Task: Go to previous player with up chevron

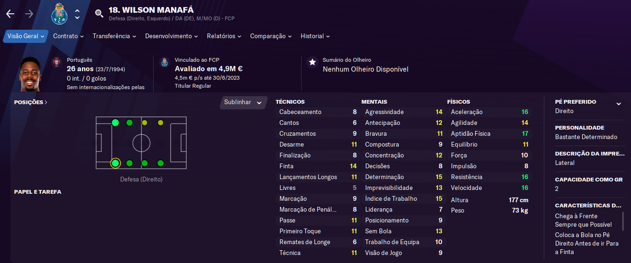Action: coord(77,10)
